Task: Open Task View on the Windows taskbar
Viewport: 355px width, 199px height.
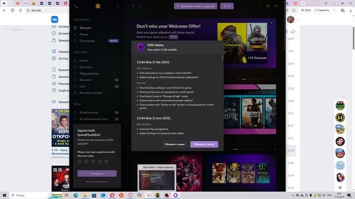Action: pyautogui.click(x=67, y=195)
